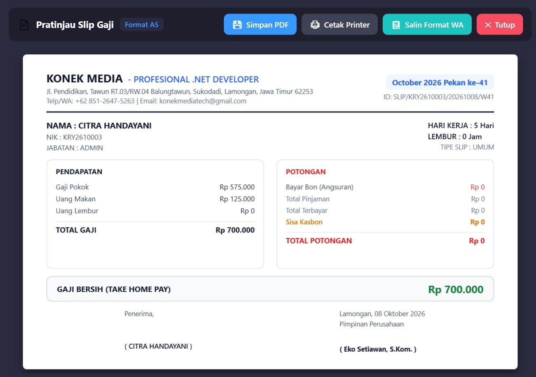Click the October 2026 Pekan ke-41 badge
This screenshot has width=536, height=377.
point(440,82)
